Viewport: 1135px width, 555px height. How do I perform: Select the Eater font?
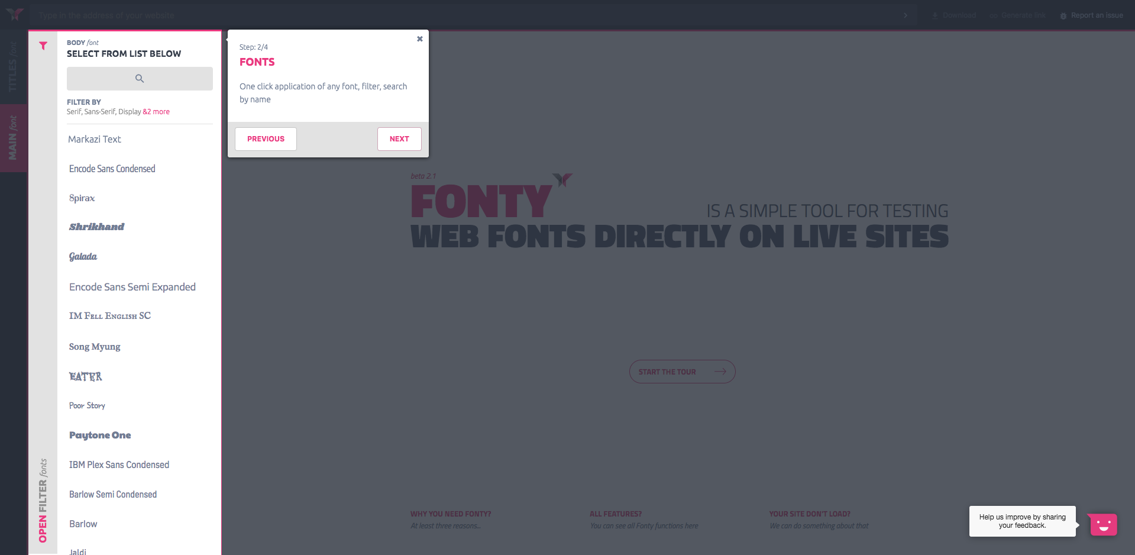85,376
